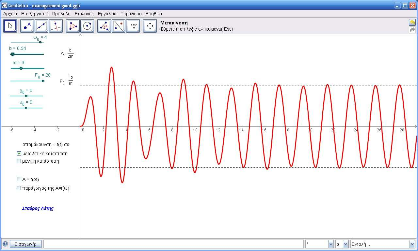The height and width of the screenshot is (251, 418).
Task: Open the degree symbol dropdown
Action: click(331, 244)
